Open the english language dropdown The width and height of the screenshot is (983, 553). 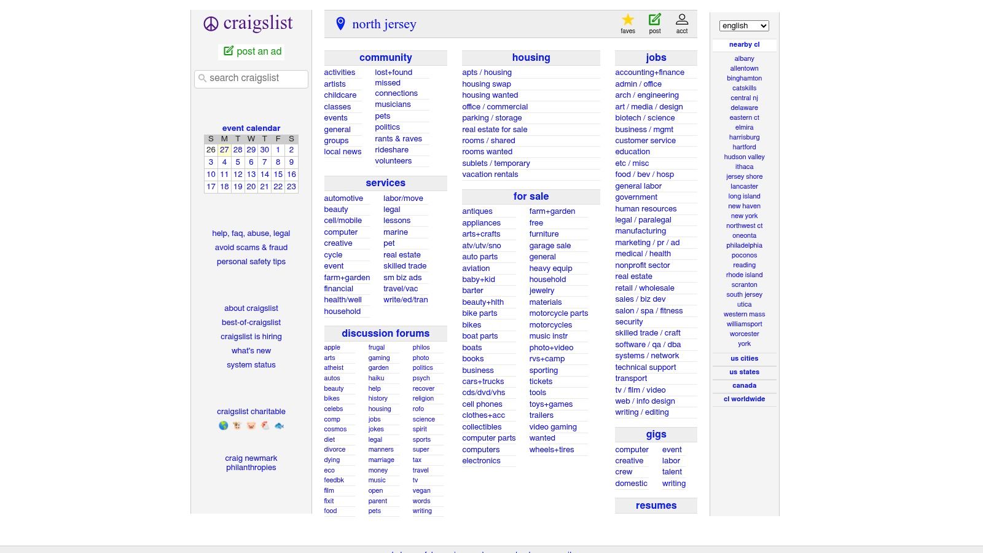point(744,26)
